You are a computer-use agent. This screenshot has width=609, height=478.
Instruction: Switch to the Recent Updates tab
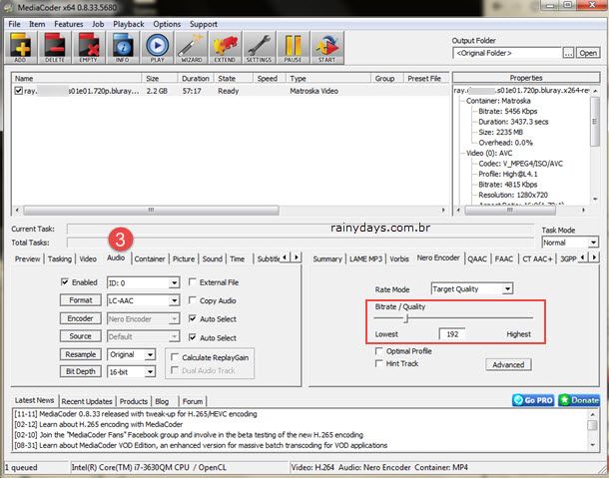[x=87, y=401]
